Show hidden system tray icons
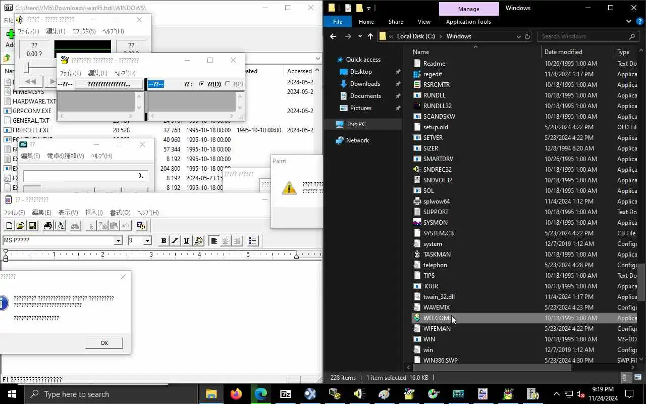 pyautogui.click(x=557, y=394)
